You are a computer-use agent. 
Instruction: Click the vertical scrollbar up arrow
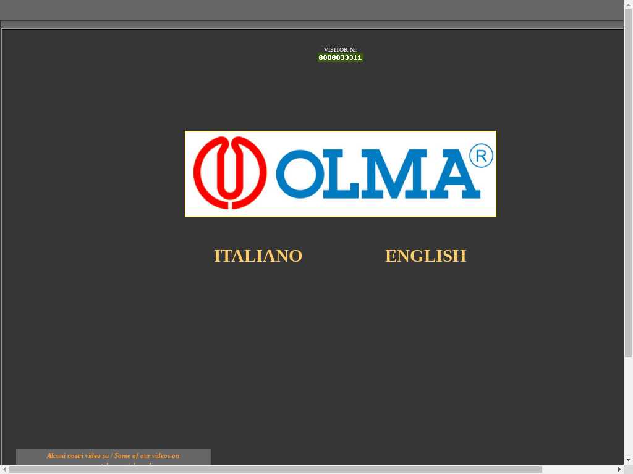click(628, 4)
